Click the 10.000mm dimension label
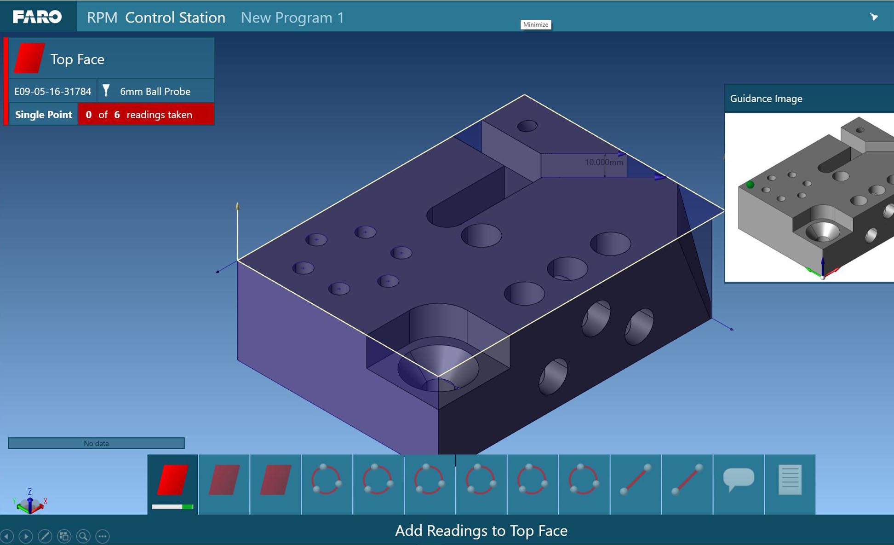The image size is (894, 545). [x=604, y=162]
